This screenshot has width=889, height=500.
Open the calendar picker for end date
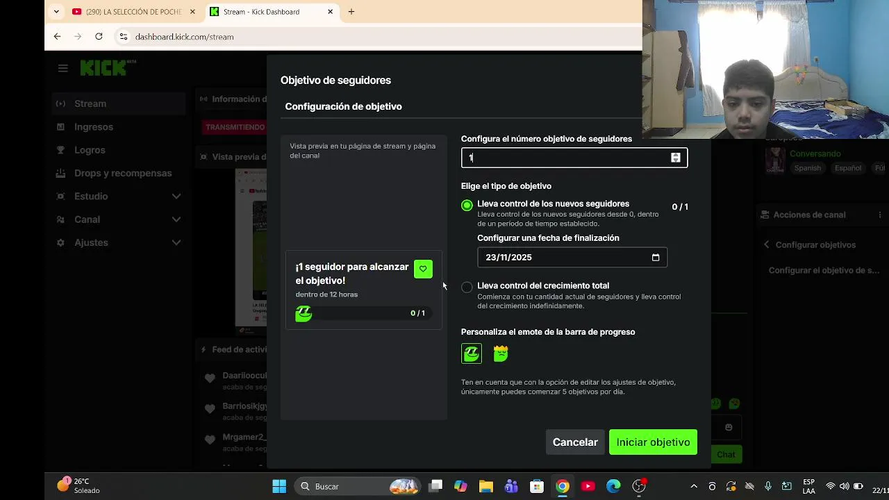pyautogui.click(x=655, y=258)
